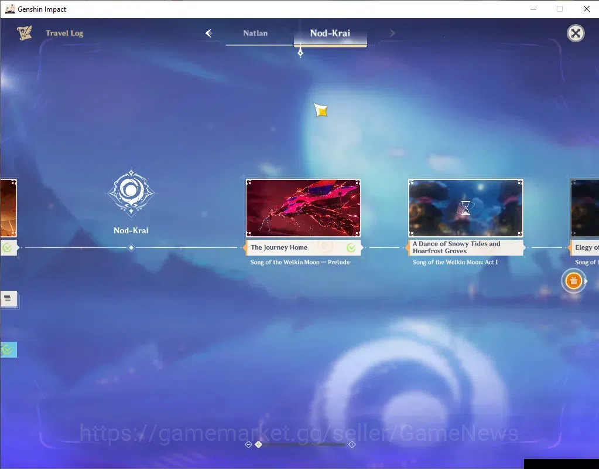This screenshot has width=599, height=469.
Task: Open A Dance of Snowy Tides thumbnail
Action: point(465,208)
